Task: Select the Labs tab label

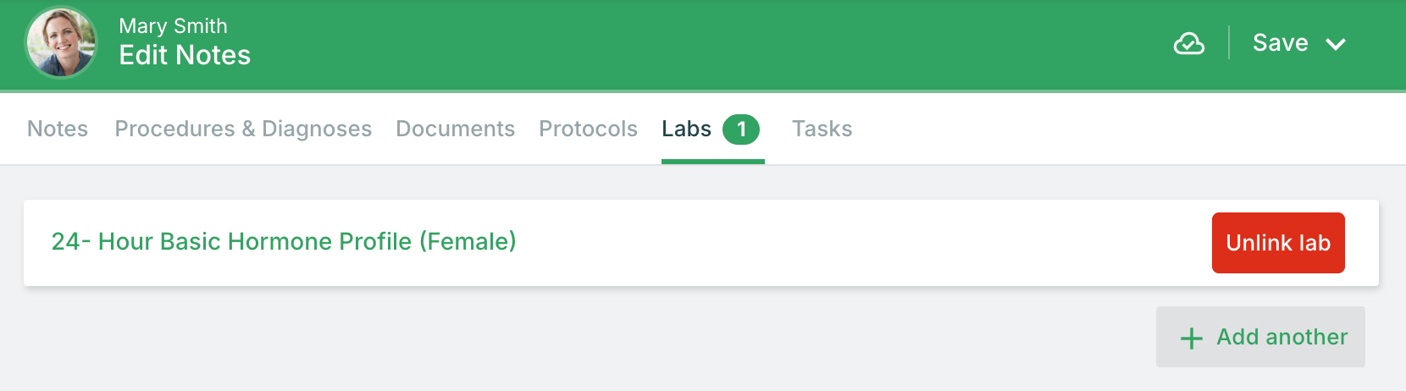Action: [x=686, y=129]
